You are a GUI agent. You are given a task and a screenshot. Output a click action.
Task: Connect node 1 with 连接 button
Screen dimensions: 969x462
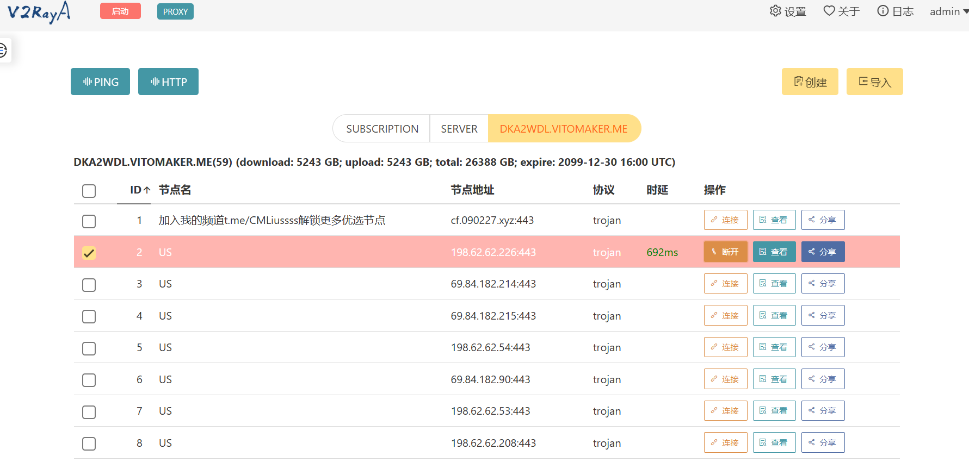pos(725,220)
